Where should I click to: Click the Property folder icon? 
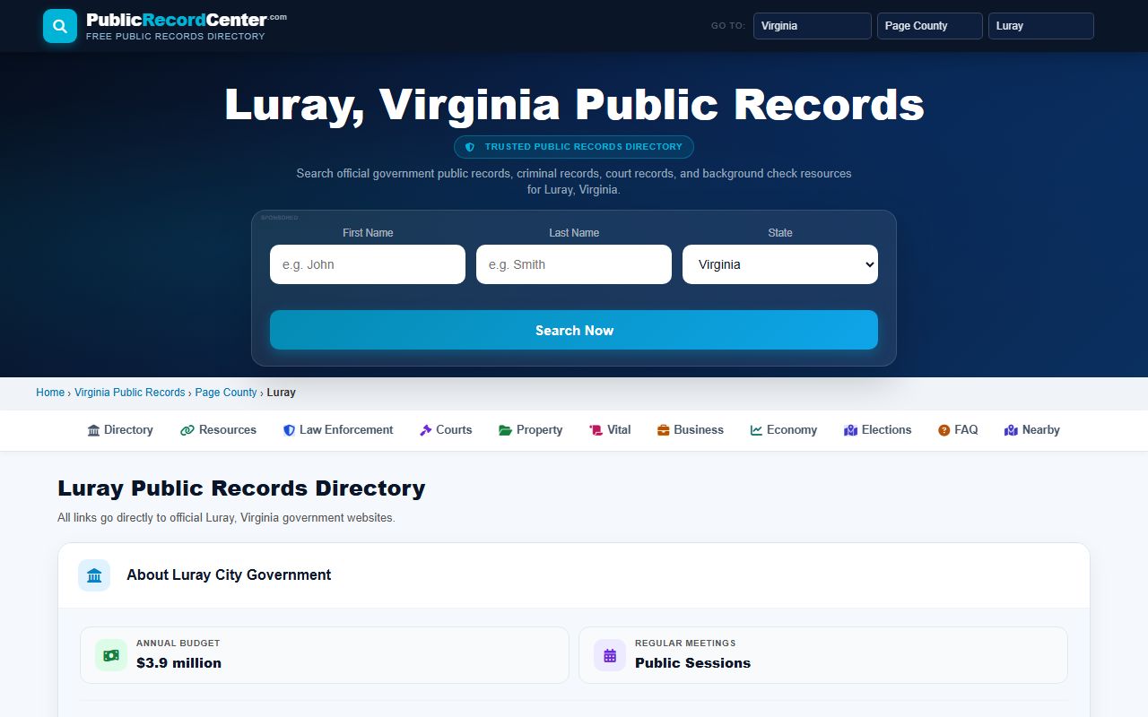pyautogui.click(x=505, y=430)
